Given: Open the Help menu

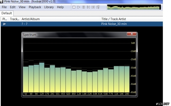Looking at the screenshot, I should click(x=60, y=7).
